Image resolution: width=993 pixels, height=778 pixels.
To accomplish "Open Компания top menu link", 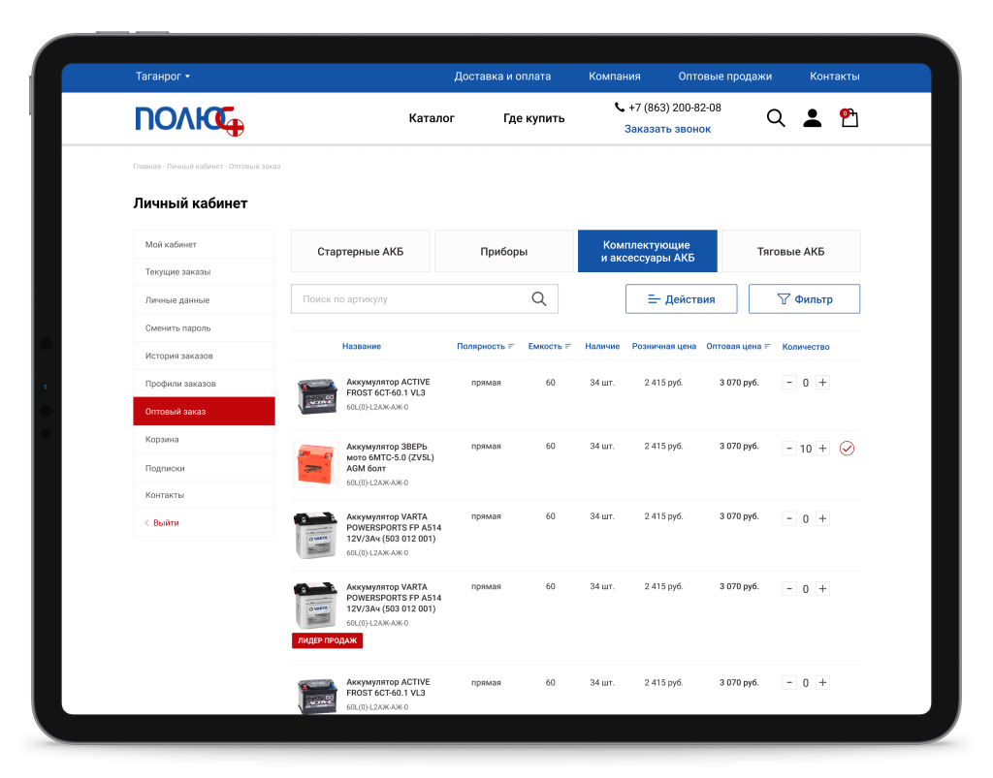I will point(614,76).
